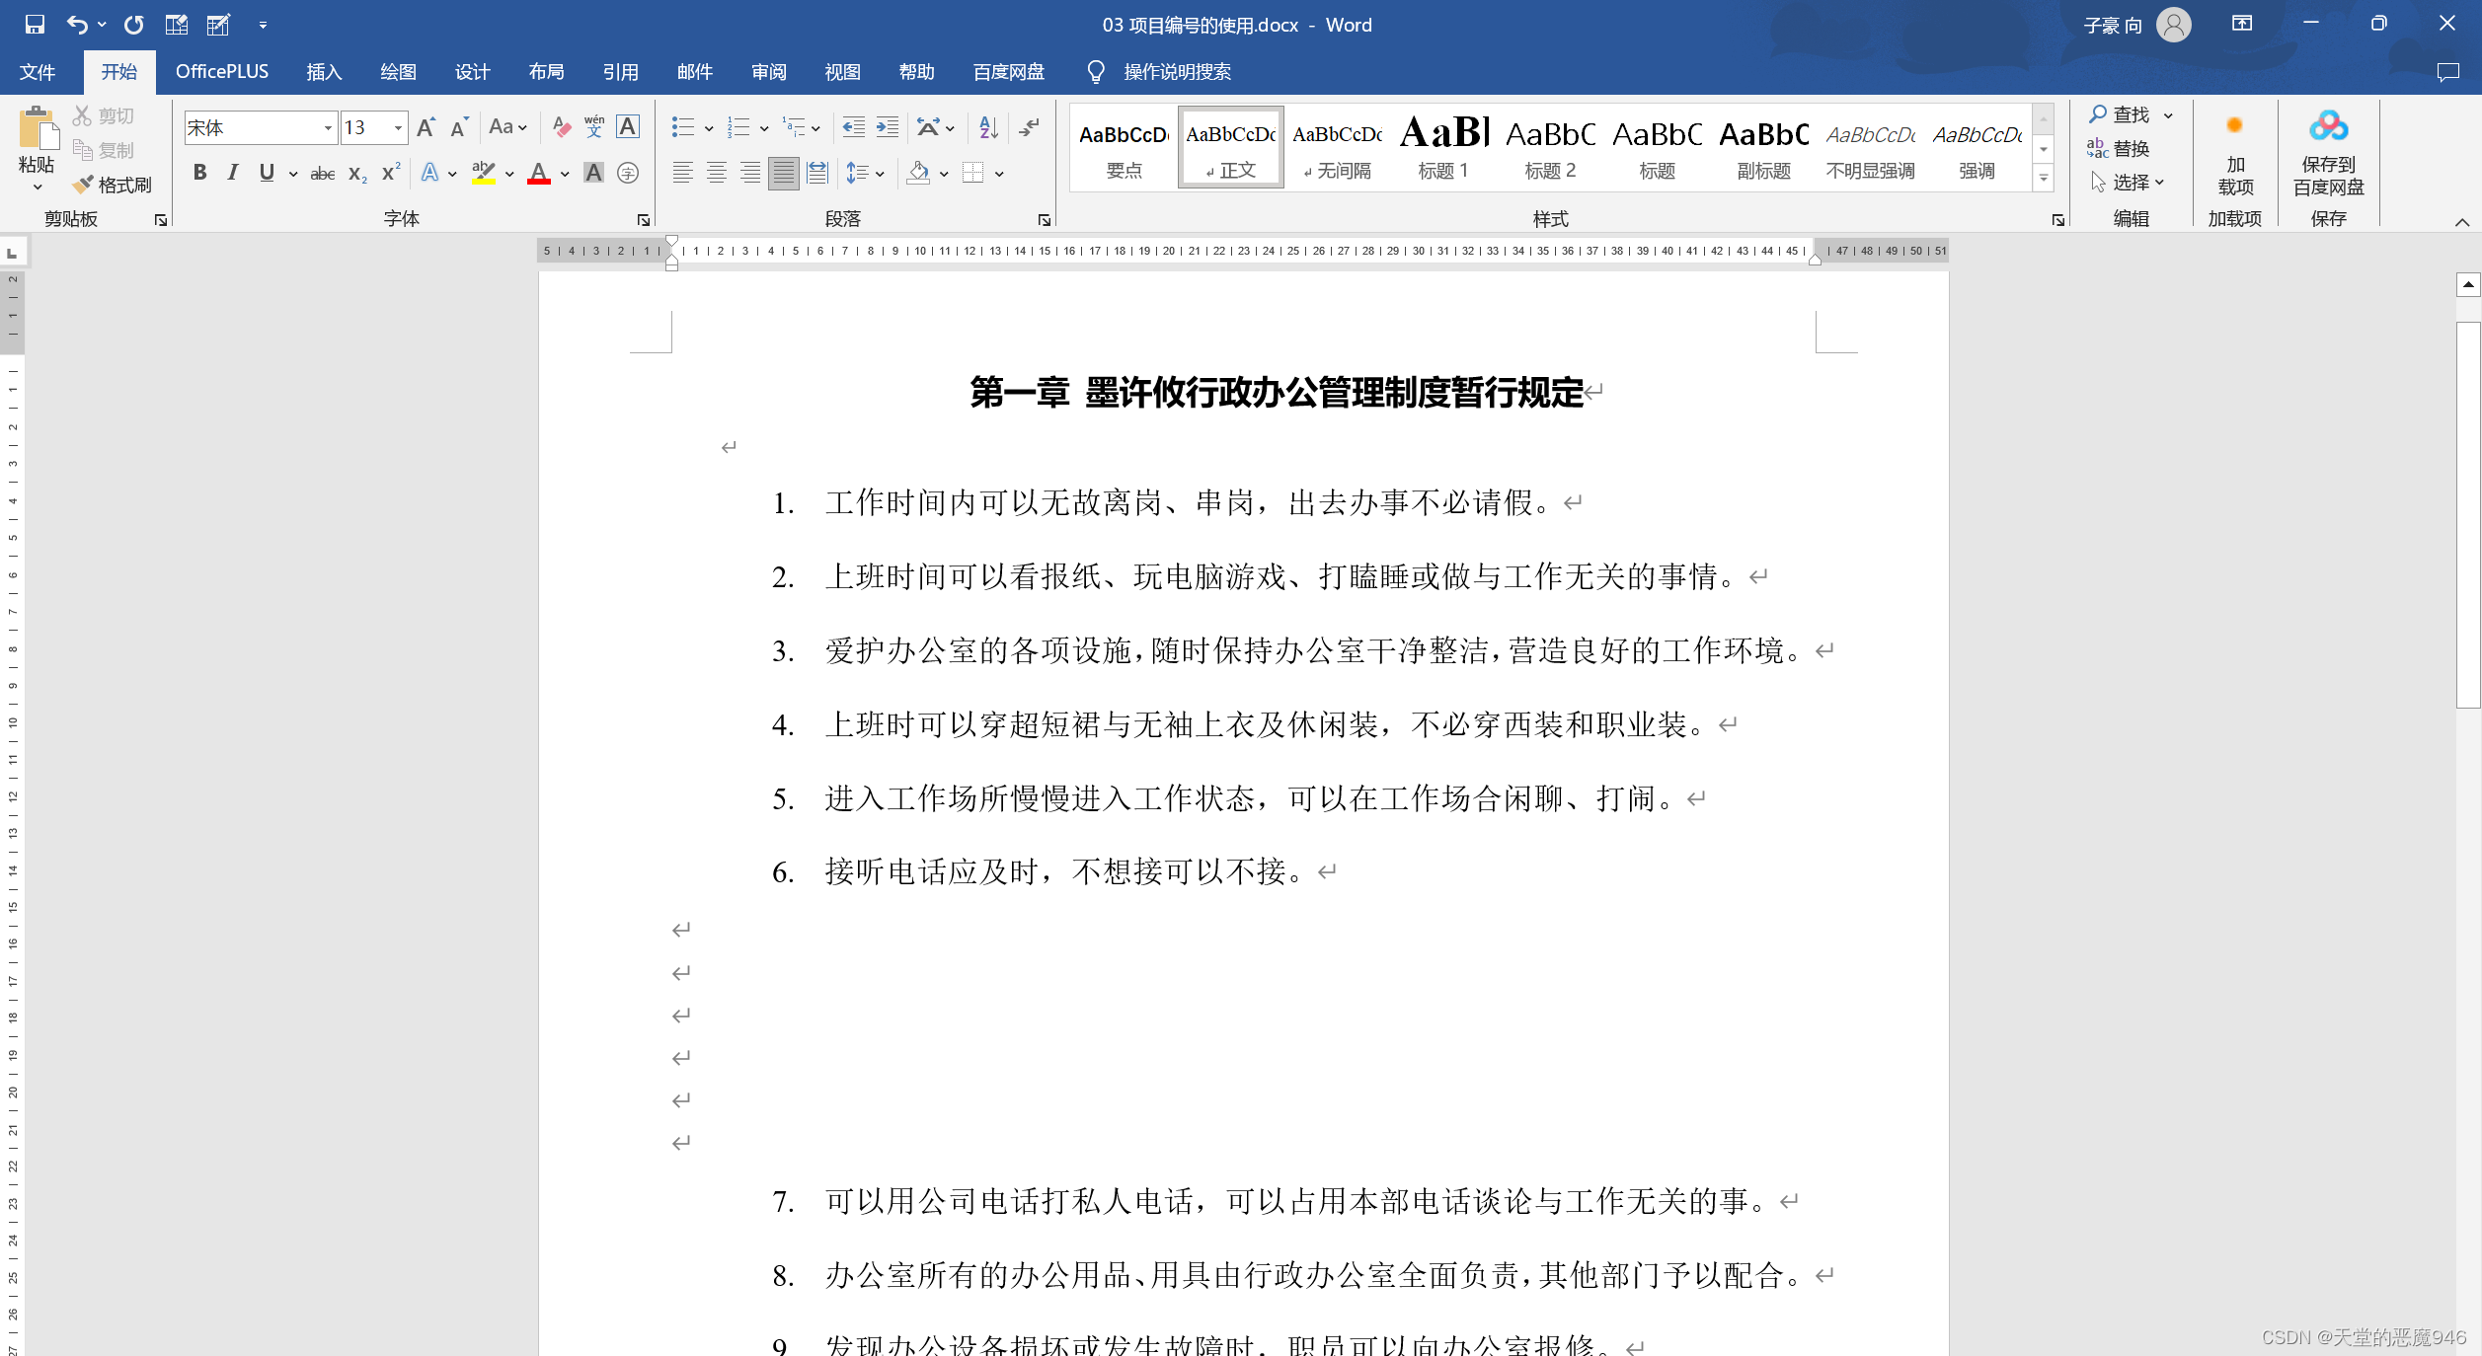Open the Select dropdown in Editing
Viewport: 2482px width, 1356px height.
click(x=2129, y=183)
